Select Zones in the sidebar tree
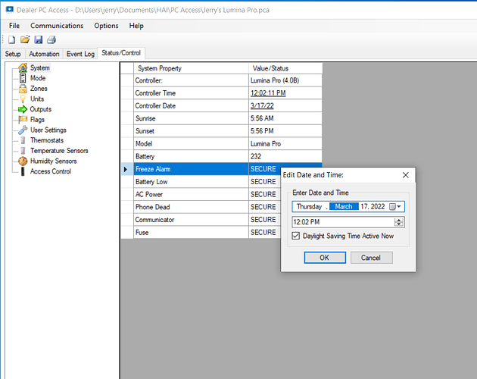 coord(38,89)
